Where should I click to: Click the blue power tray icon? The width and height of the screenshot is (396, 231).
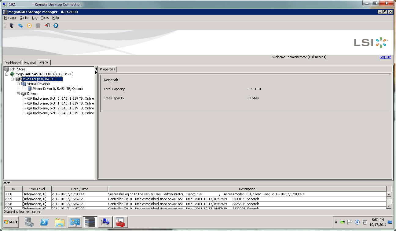click(357, 222)
